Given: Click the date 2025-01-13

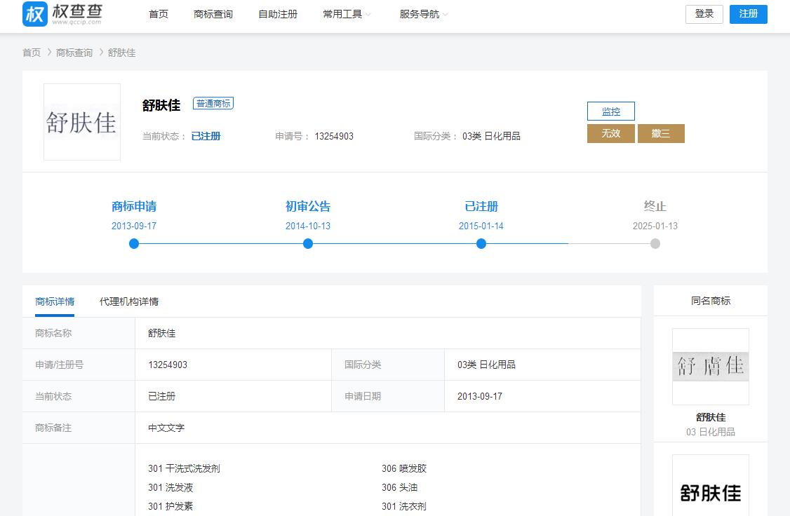Looking at the screenshot, I should coord(655,226).
